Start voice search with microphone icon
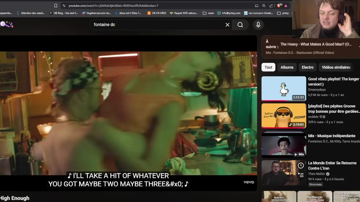This screenshot has width=360, height=202. click(x=258, y=25)
